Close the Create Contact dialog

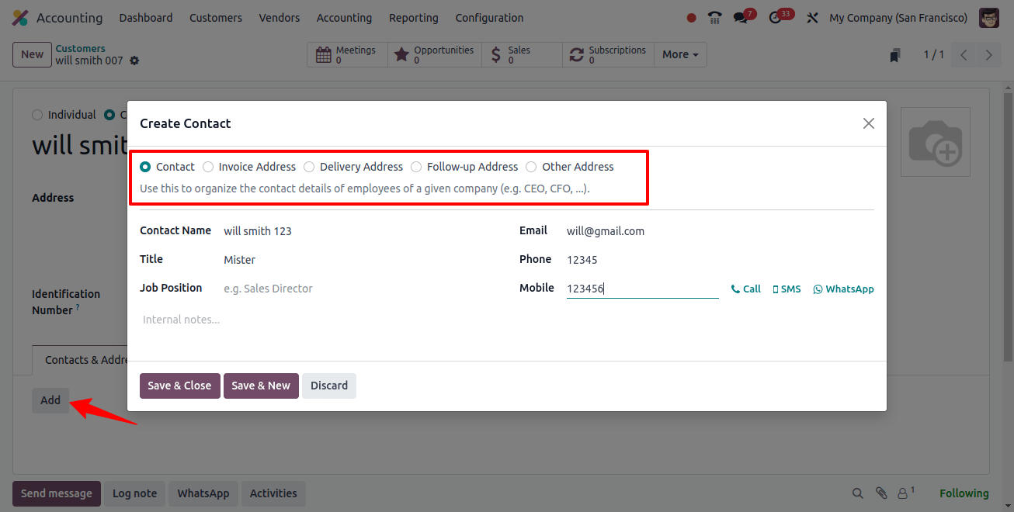click(869, 123)
